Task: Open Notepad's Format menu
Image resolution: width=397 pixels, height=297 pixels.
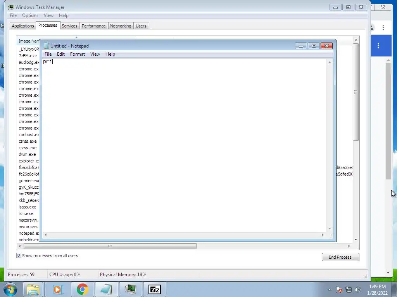Action: (78, 54)
